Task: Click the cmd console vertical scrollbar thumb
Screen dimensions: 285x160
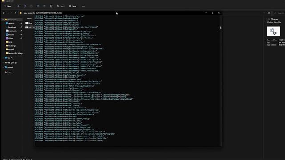Action: (x=221, y=28)
